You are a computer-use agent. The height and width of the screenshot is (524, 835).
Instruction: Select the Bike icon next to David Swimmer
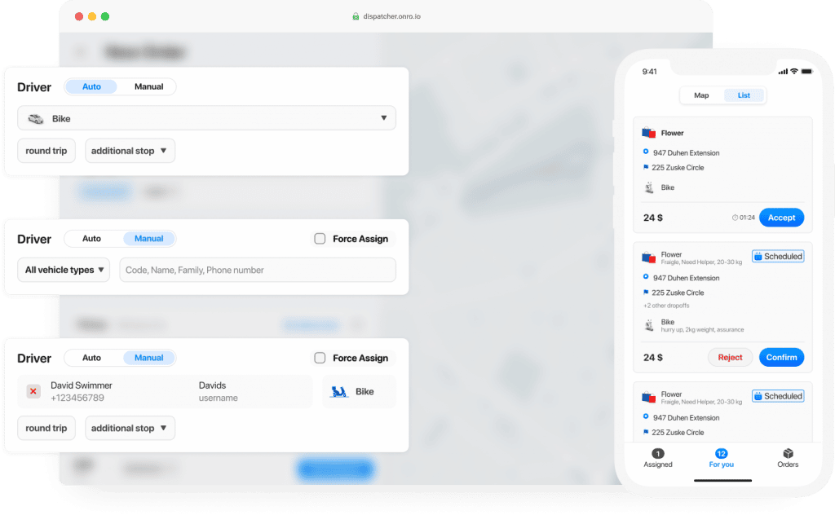pos(337,390)
